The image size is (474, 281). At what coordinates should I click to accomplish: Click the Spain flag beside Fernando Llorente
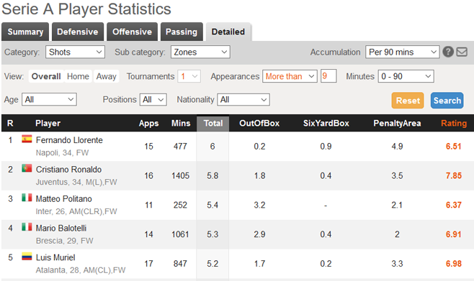[x=27, y=139]
